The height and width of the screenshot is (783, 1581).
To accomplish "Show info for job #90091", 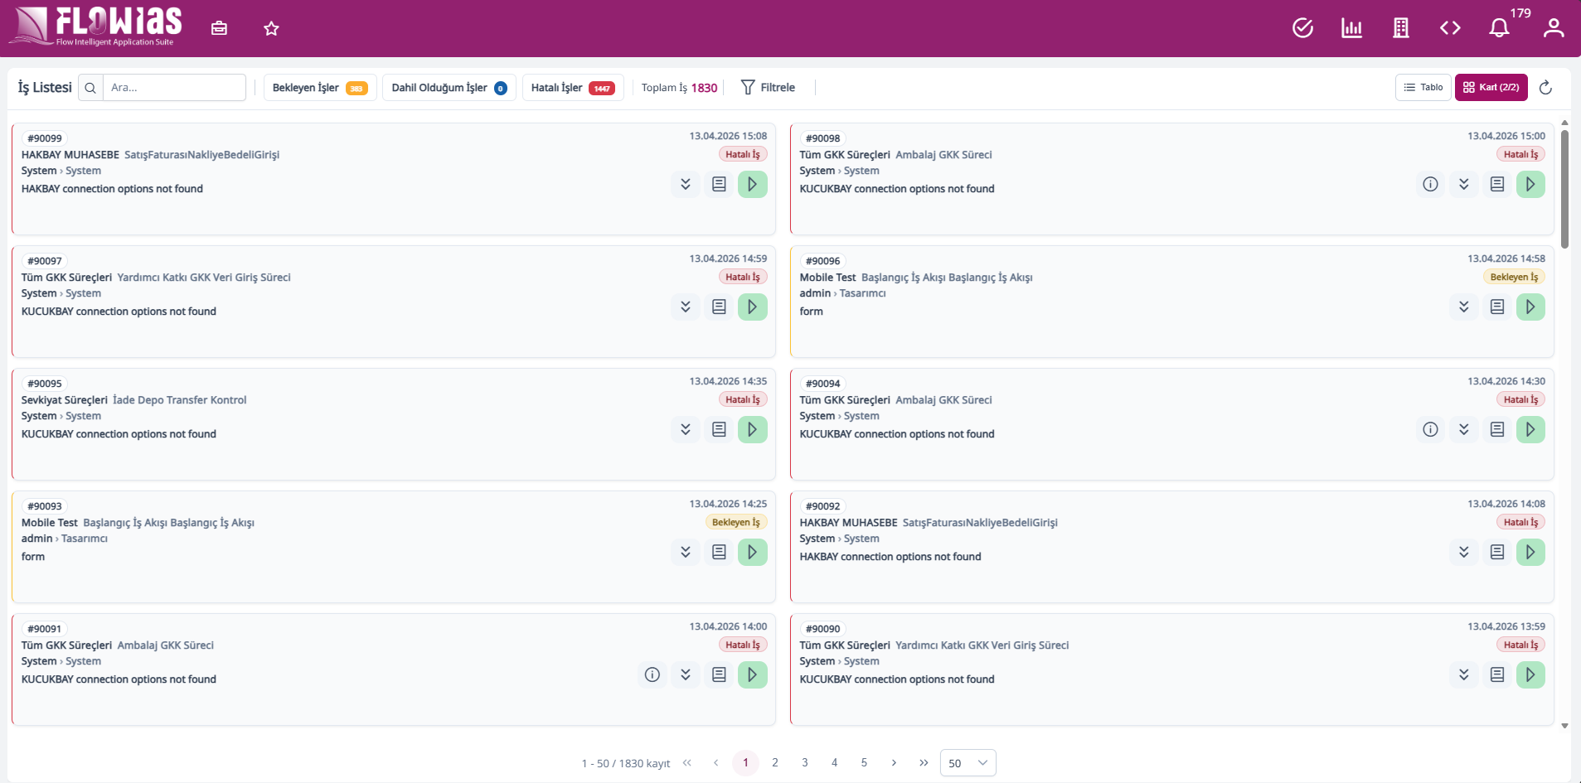I will coord(652,674).
